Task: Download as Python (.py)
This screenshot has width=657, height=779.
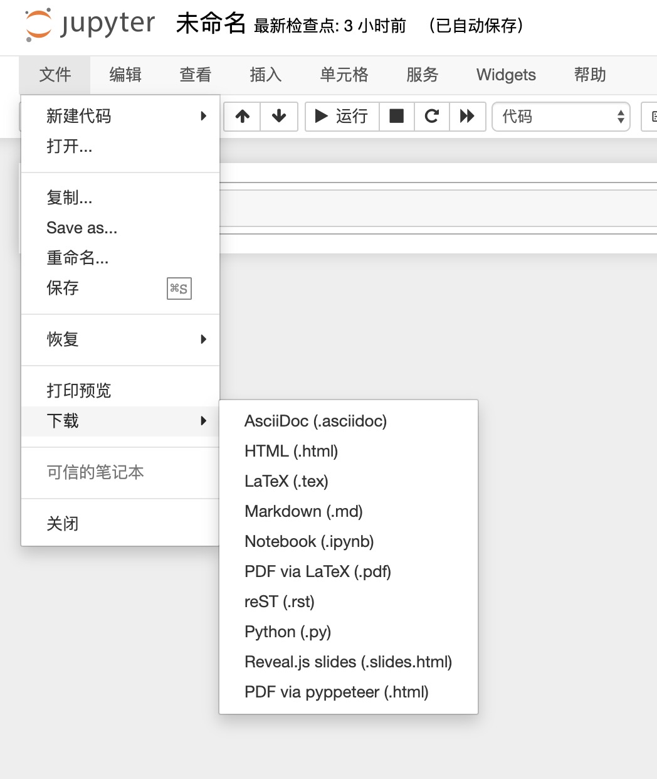Action: [349, 632]
